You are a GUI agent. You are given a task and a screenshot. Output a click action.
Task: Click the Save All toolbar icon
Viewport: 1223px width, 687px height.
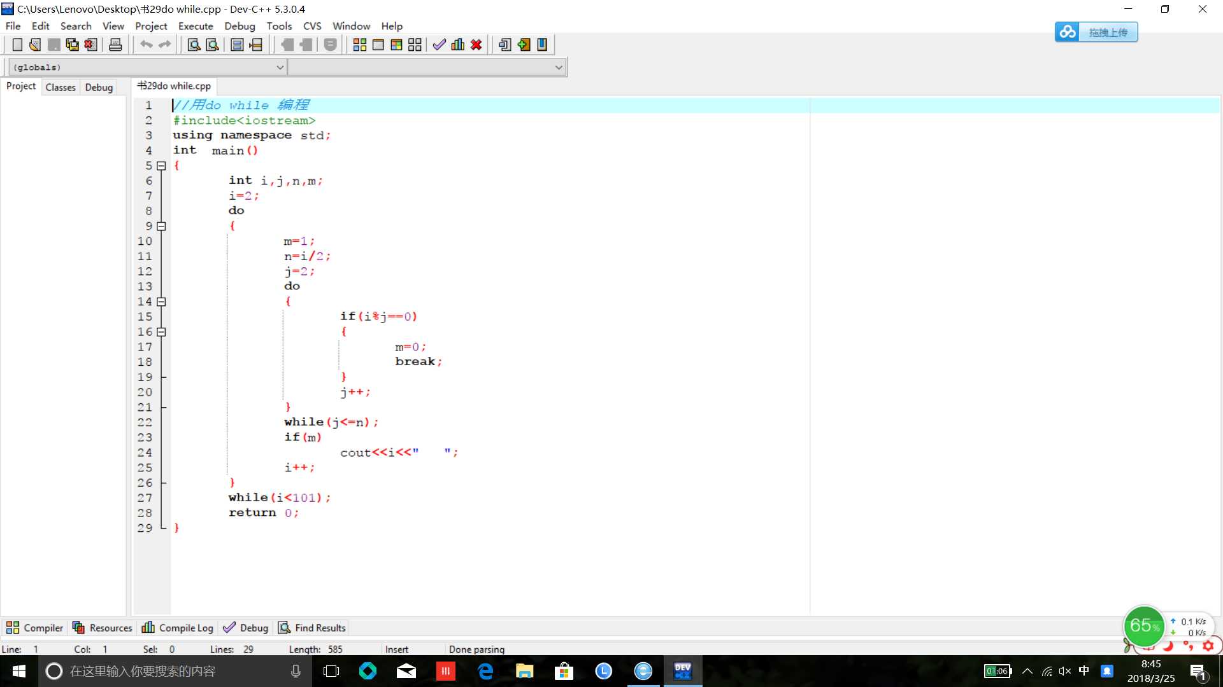73,45
